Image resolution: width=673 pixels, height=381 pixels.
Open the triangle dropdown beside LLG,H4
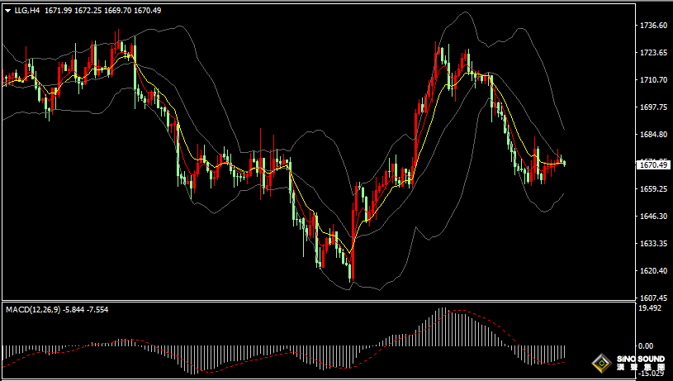pyautogui.click(x=8, y=11)
